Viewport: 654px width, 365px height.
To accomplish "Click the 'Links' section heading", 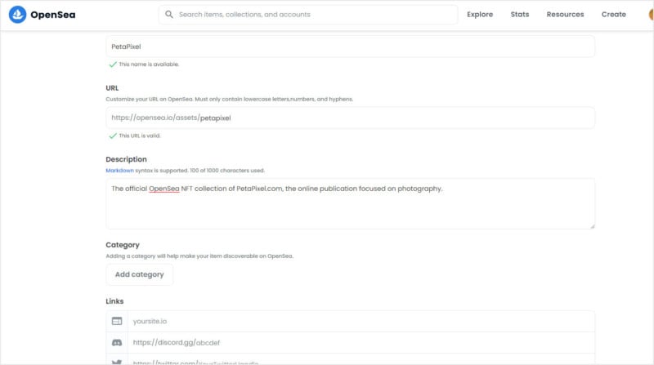I will 114,301.
